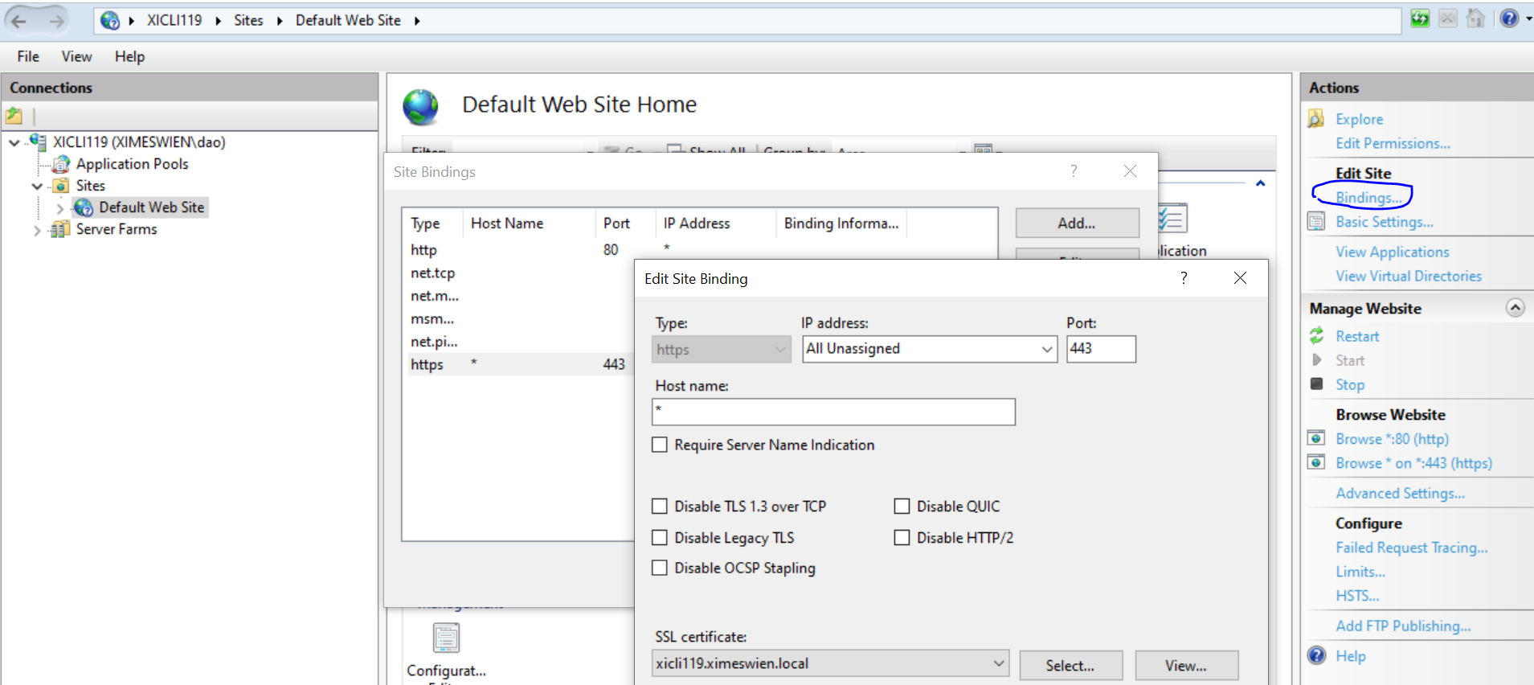
Task: Click the Port input field
Action: pos(1101,349)
